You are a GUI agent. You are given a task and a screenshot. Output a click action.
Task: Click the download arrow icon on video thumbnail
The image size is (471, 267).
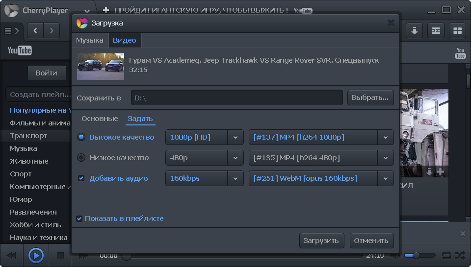pyautogui.click(x=429, y=172)
